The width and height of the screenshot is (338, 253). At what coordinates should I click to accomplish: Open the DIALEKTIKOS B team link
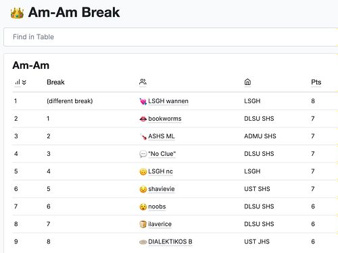[x=170, y=242]
